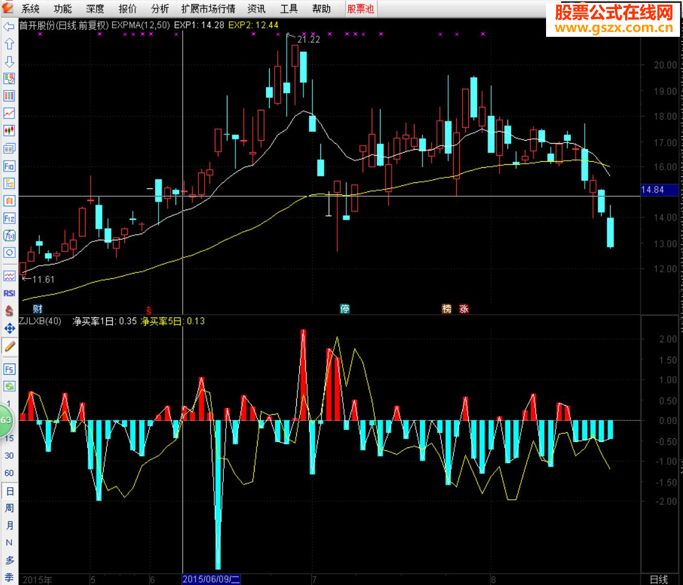This screenshot has height=585, width=683.
Task: Switch to 60-minute period
Action: 9,473
